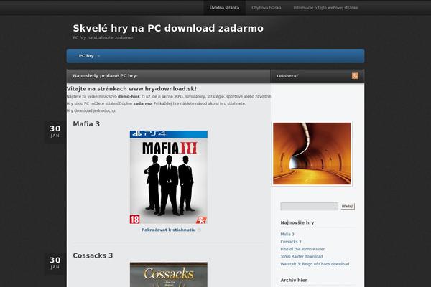This screenshot has width=431, height=287.
Task: Click the Naposledy pridané PC hry heading
Action: [x=106, y=76]
